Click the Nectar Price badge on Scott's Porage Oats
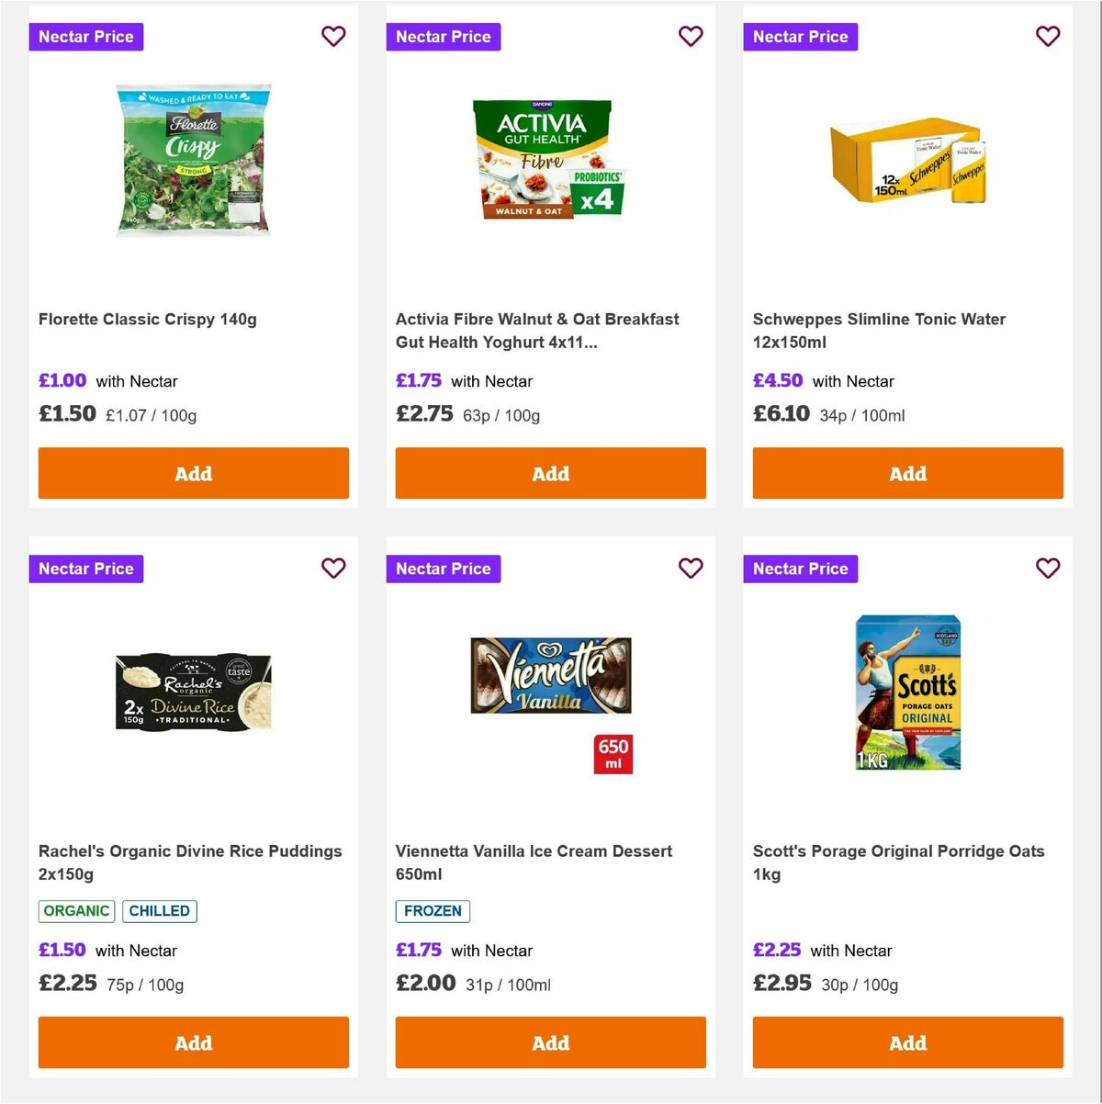Viewport: 1102px width, 1104px height. [x=801, y=569]
